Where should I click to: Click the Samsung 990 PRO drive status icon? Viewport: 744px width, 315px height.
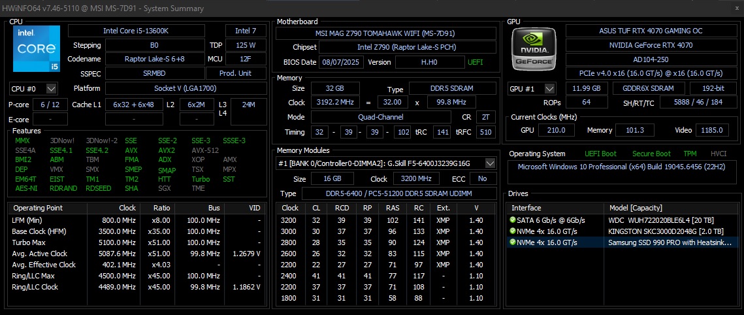[513, 242]
